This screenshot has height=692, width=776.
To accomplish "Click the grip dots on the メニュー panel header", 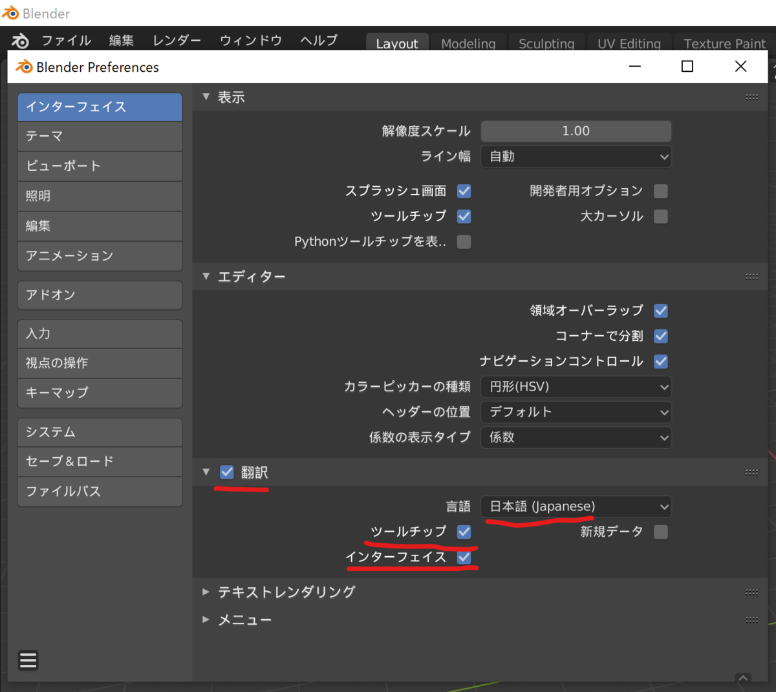I will pyautogui.click(x=751, y=620).
